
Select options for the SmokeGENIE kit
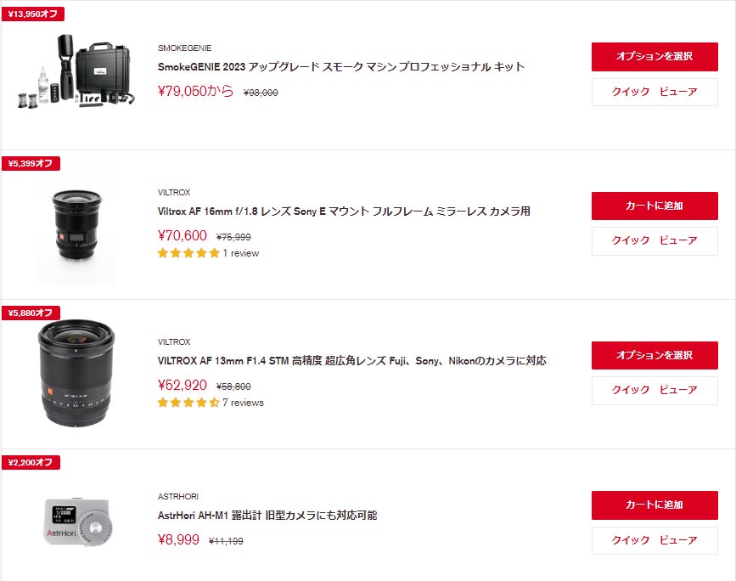[x=655, y=57]
